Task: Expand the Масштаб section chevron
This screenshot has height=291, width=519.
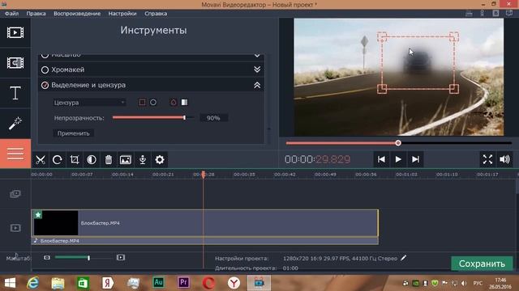Action: [257, 56]
